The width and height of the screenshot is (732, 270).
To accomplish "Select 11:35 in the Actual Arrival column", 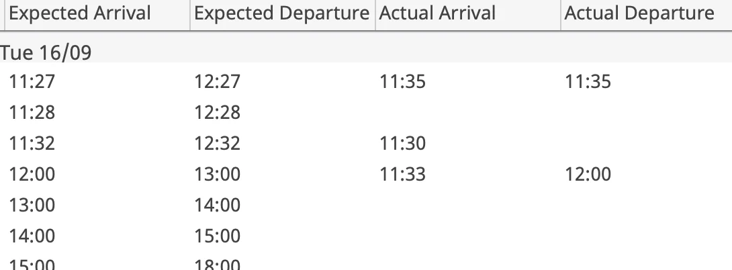I will click(x=402, y=82).
